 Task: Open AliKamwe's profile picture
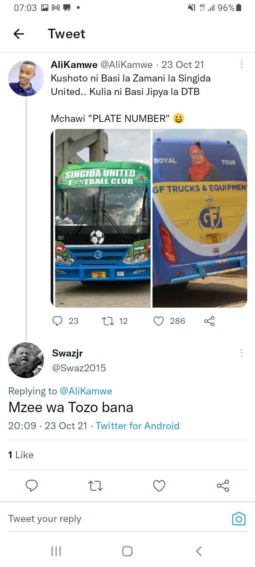click(26, 78)
